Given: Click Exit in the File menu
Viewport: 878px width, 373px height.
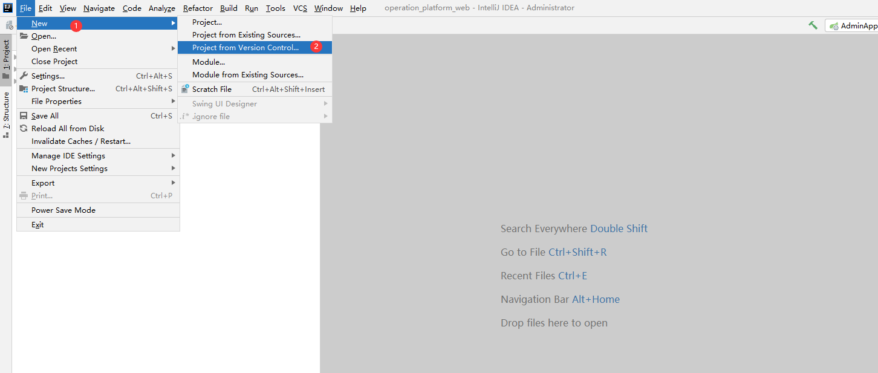Looking at the screenshot, I should coord(37,225).
